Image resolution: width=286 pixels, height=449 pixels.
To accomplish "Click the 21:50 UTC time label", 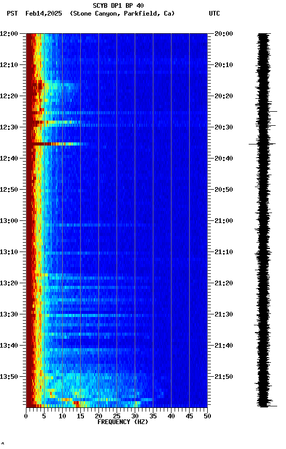I will (224, 377).
